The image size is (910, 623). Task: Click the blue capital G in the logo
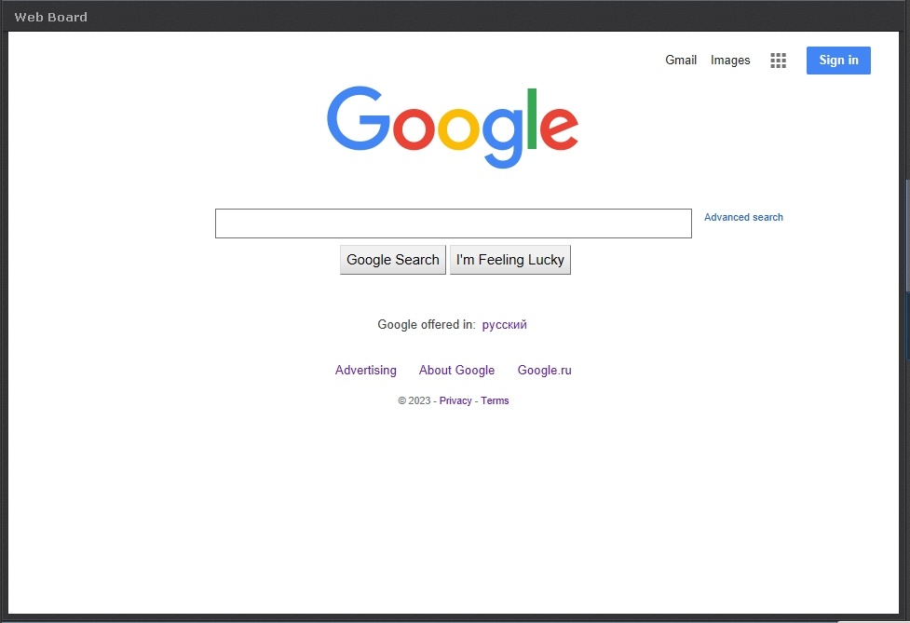point(359,119)
